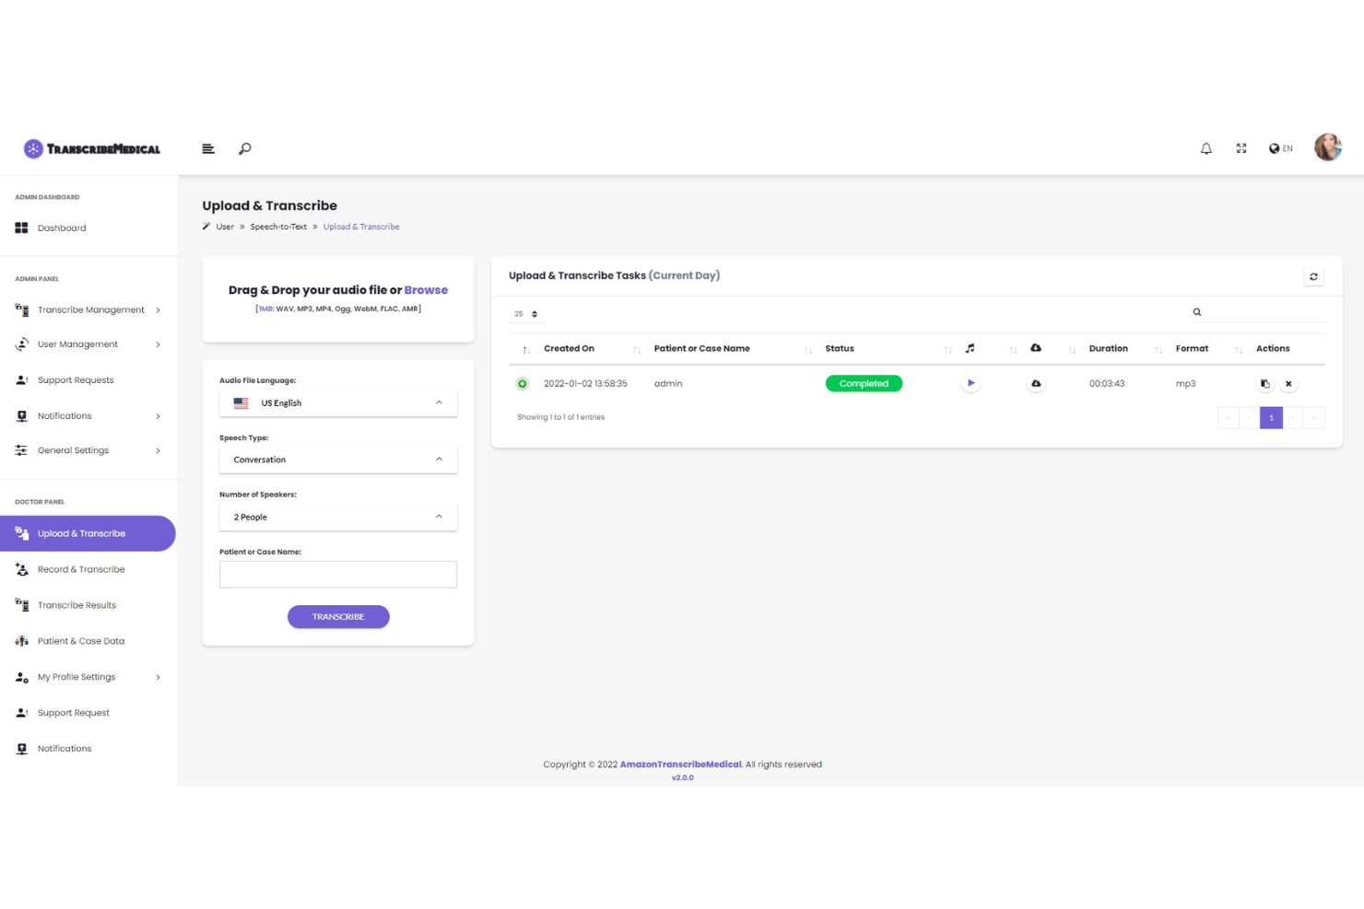Click the Browse link to pick audio file
The height and width of the screenshot is (909, 1364).
[426, 290]
